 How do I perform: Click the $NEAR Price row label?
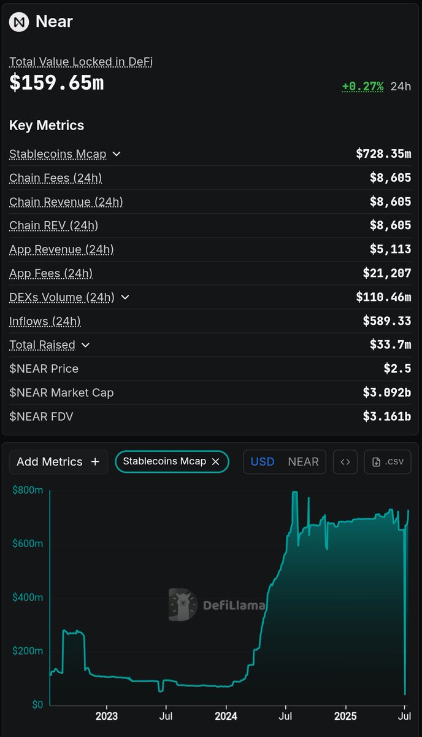(x=44, y=368)
